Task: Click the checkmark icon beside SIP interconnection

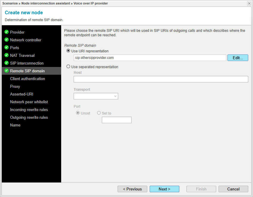Action: (7, 63)
